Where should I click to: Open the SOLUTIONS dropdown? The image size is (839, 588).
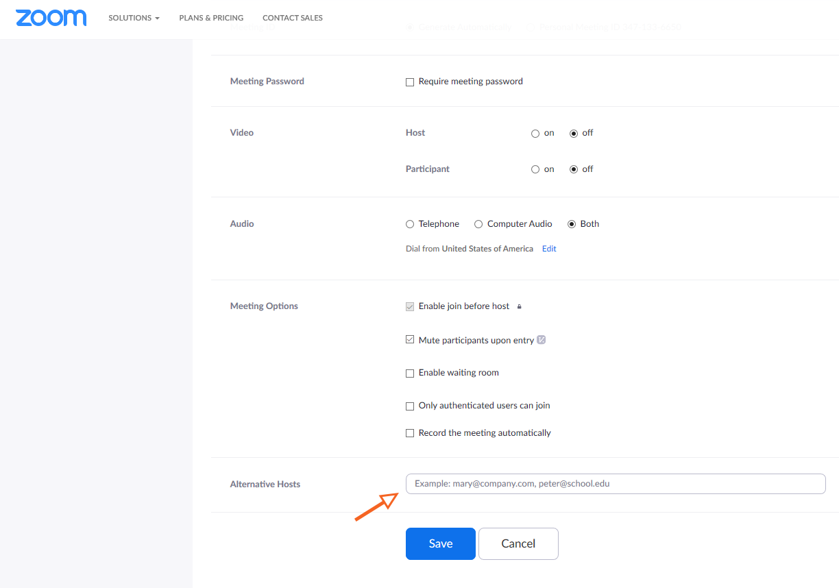point(134,18)
